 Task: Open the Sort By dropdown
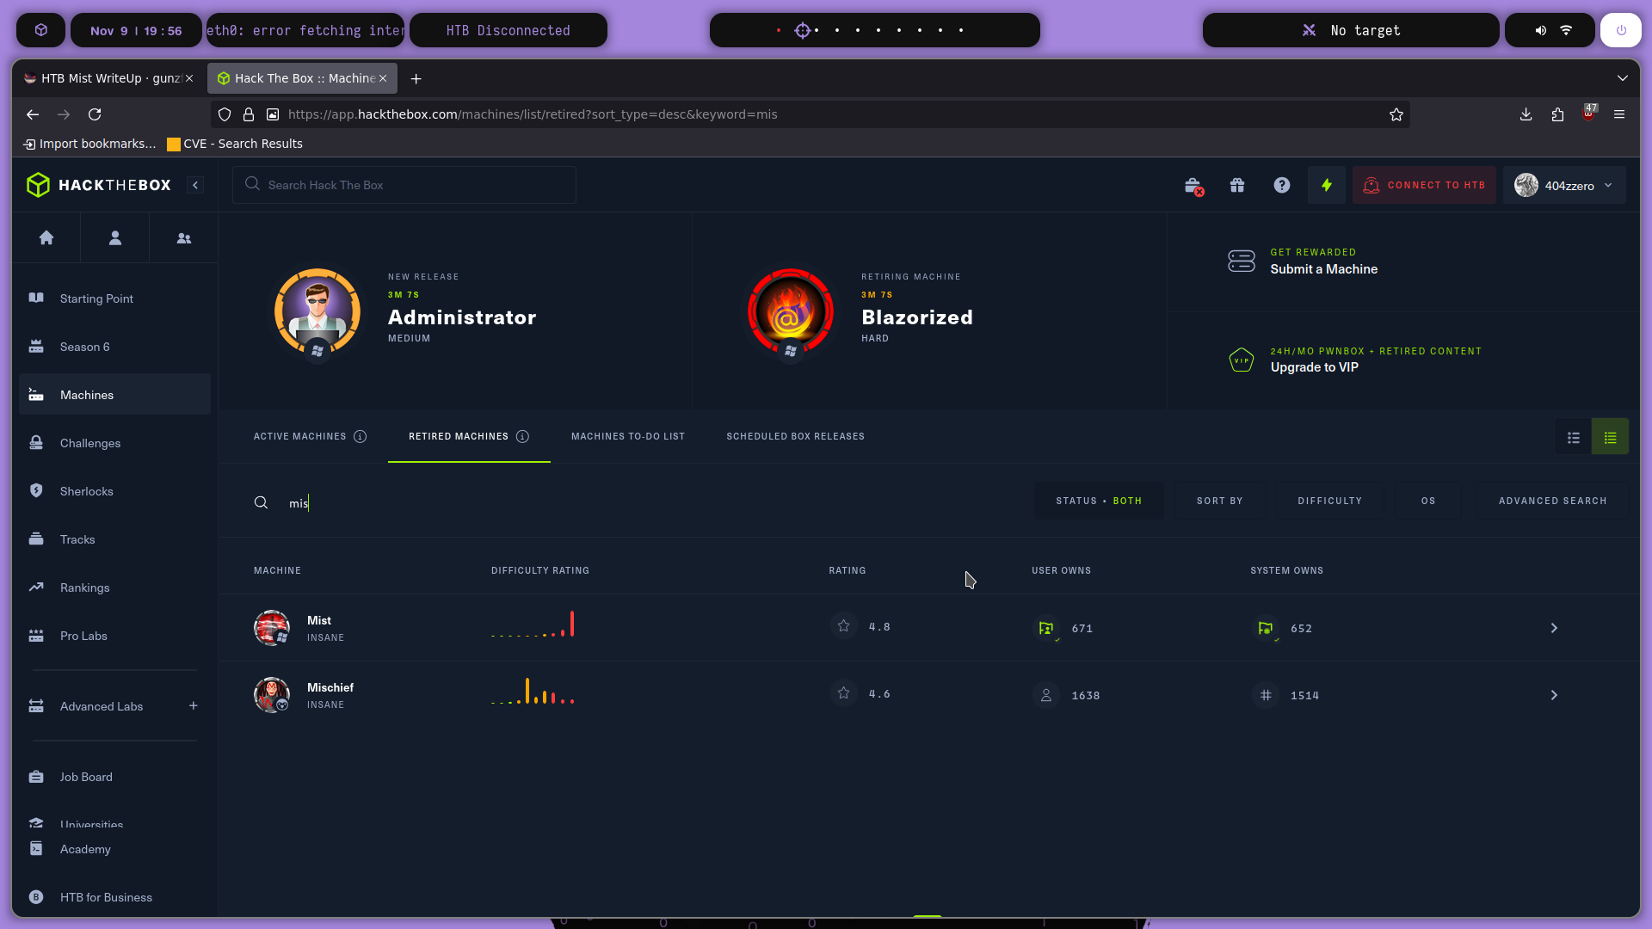[x=1219, y=501]
